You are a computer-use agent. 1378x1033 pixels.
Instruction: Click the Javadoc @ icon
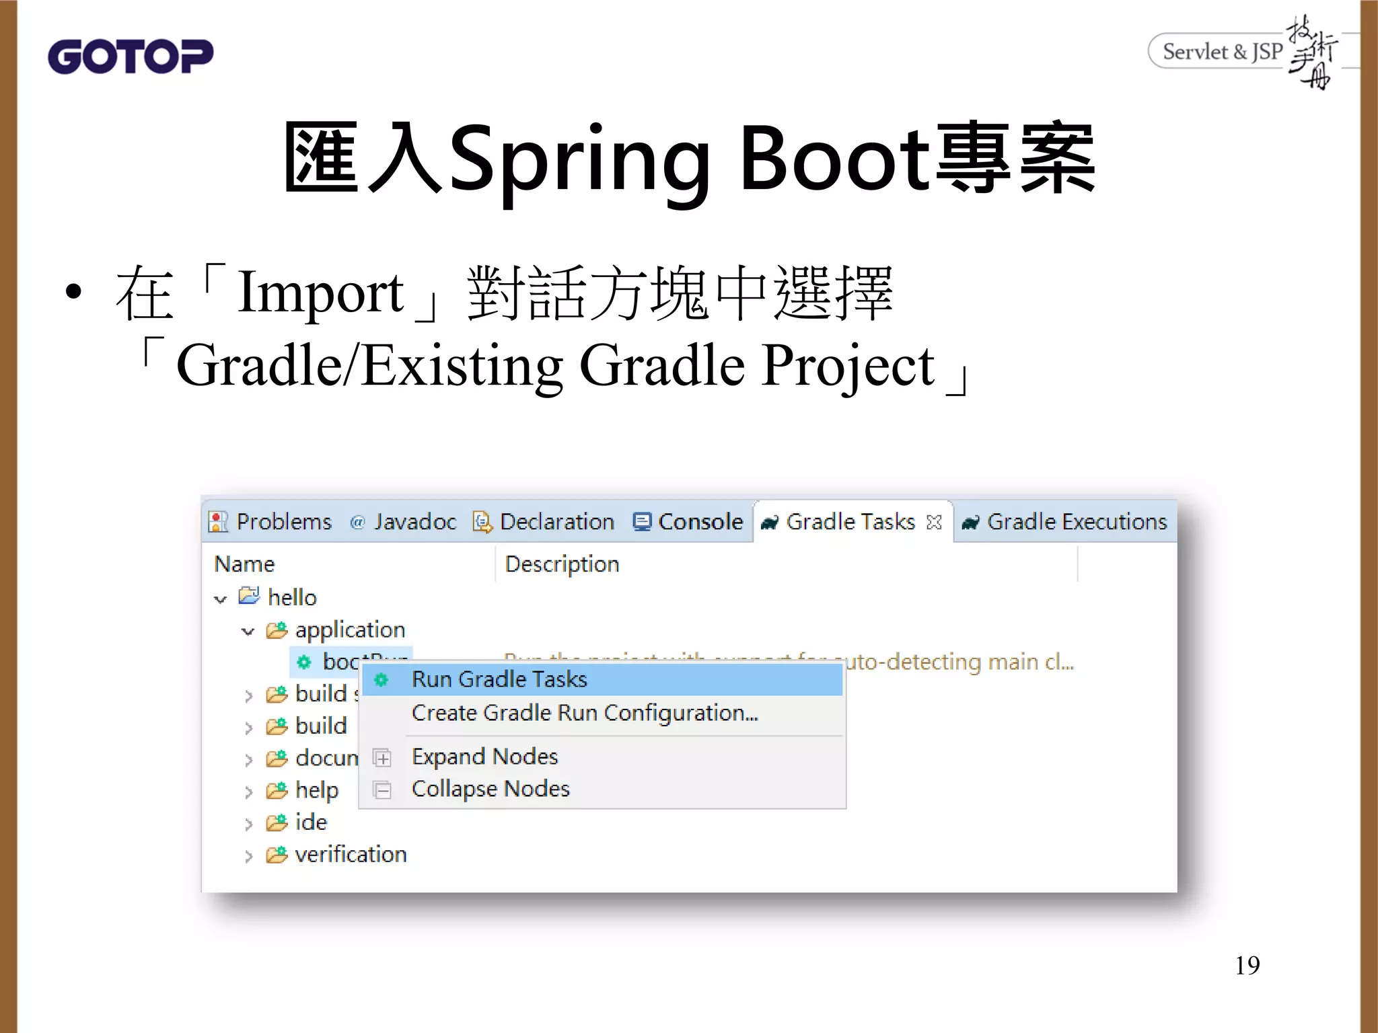[x=357, y=523]
